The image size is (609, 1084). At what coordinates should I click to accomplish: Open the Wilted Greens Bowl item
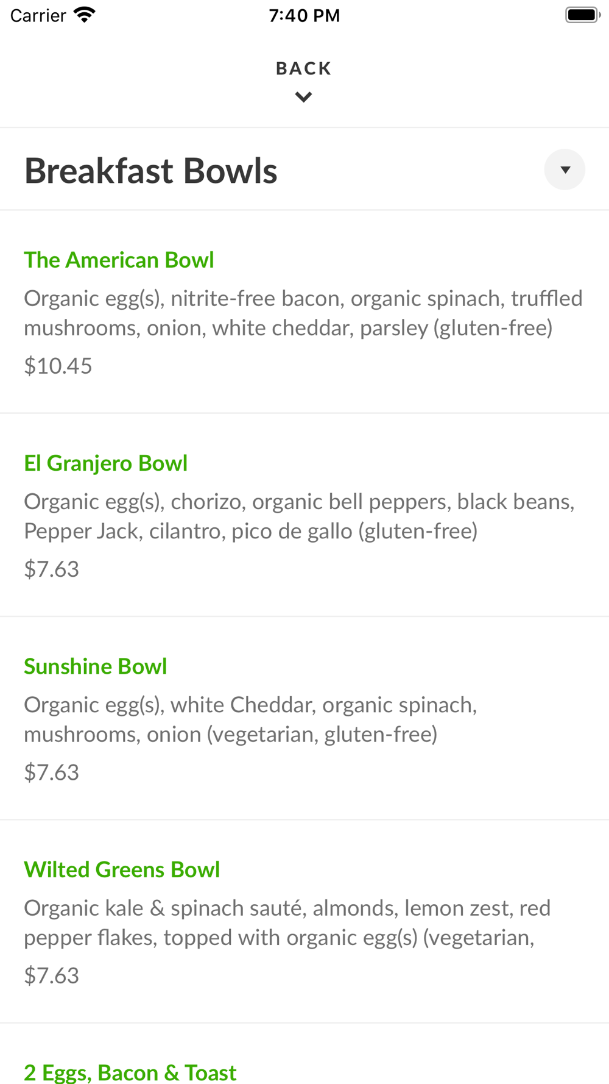point(122,869)
